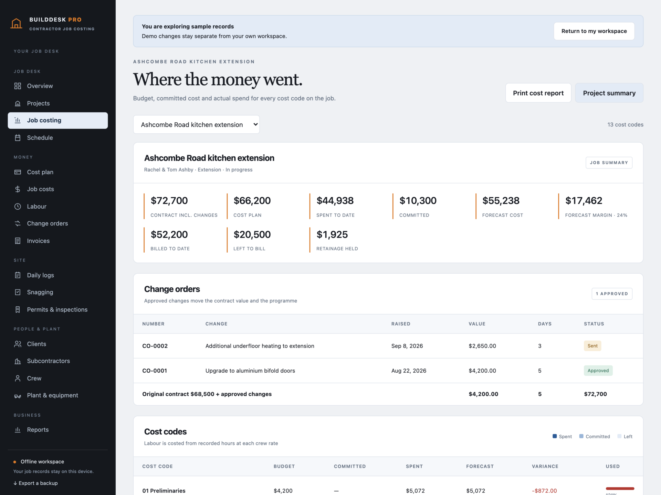Click the Snagging checkbox icon
This screenshot has width=661, height=495.
(x=18, y=292)
